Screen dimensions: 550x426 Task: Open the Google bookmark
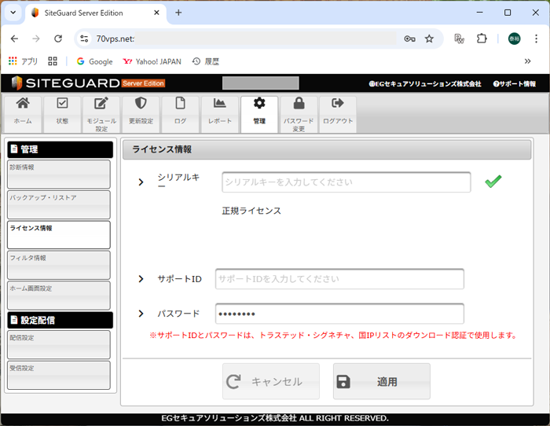pyautogui.click(x=95, y=61)
